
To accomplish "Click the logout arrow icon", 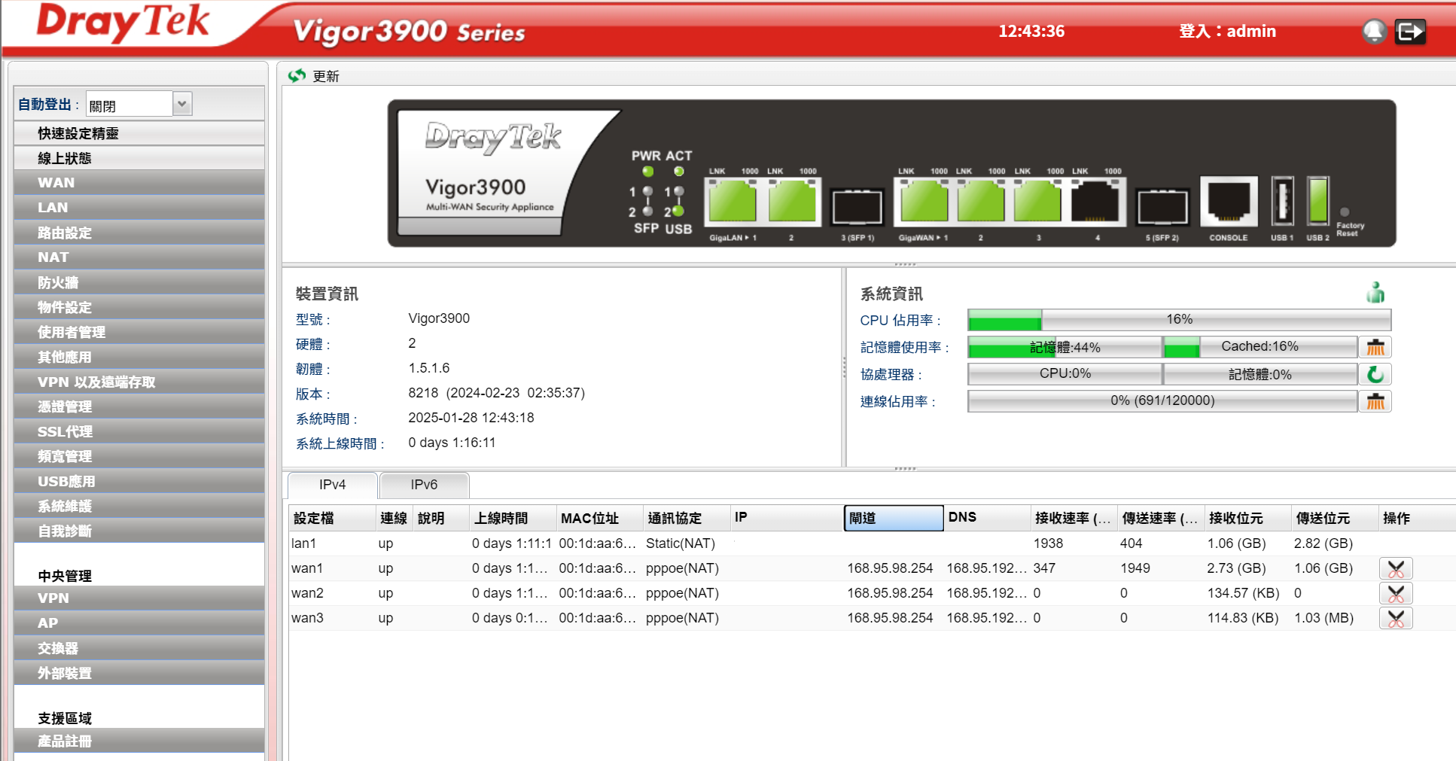I will 1409,32.
